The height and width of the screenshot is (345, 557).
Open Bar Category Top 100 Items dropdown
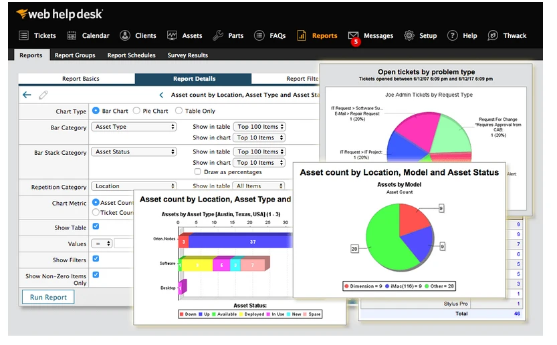pyautogui.click(x=259, y=127)
